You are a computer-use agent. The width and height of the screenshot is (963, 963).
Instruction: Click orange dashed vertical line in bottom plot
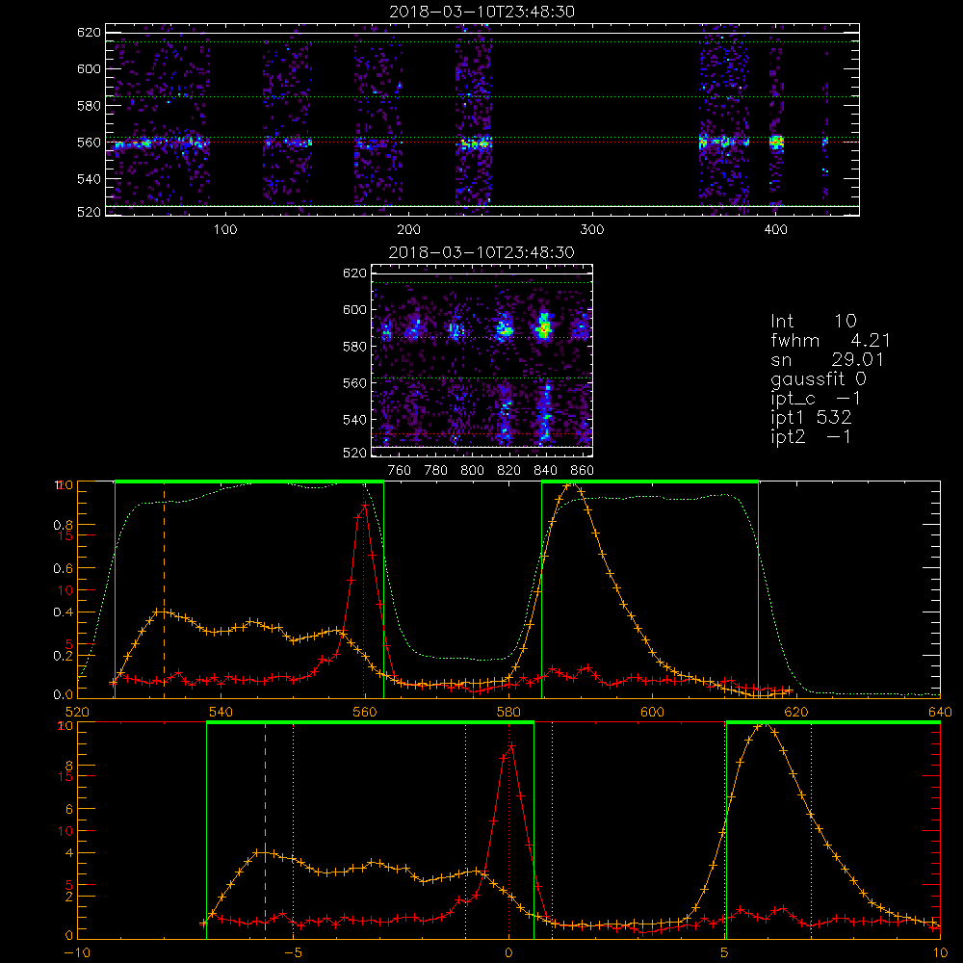point(266,830)
